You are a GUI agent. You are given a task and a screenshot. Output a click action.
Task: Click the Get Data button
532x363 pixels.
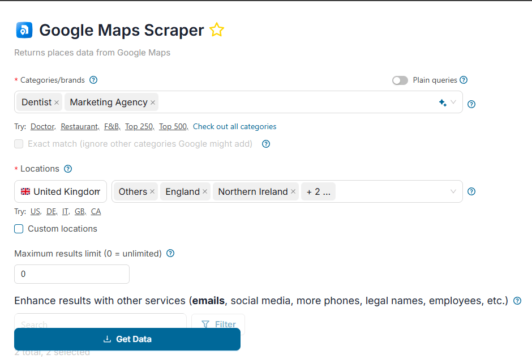[x=127, y=339]
